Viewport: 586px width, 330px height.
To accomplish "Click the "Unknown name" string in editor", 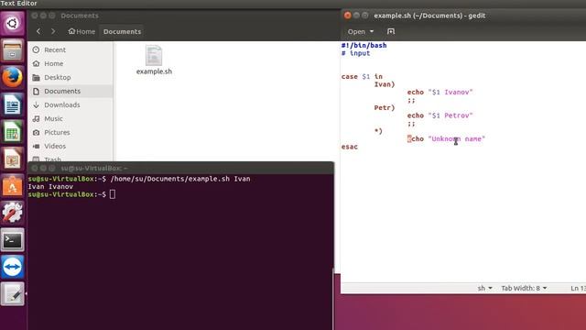I will 456,138.
